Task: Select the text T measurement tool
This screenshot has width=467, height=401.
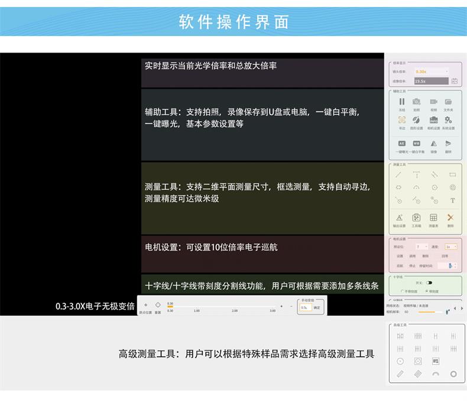Action: [x=453, y=200]
